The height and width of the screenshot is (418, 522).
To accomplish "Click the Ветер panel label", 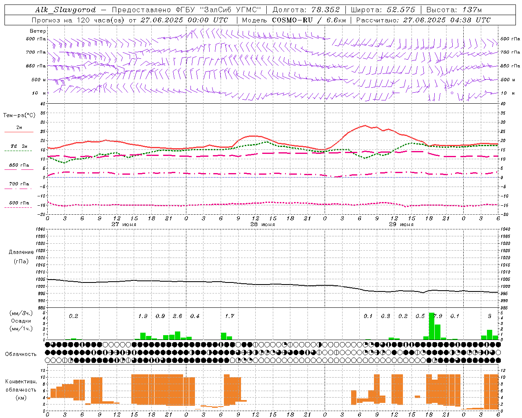I will point(38,31).
